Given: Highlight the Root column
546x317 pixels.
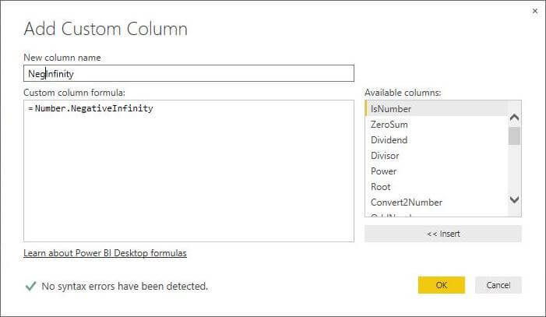Looking at the screenshot, I should coord(381,187).
